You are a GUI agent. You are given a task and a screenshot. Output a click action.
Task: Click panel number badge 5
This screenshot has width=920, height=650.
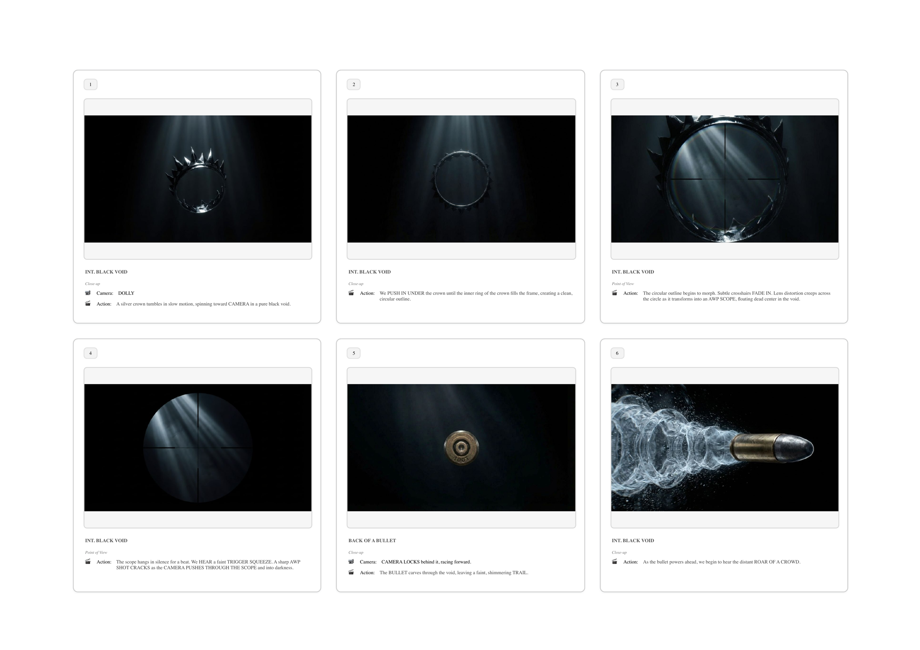354,353
